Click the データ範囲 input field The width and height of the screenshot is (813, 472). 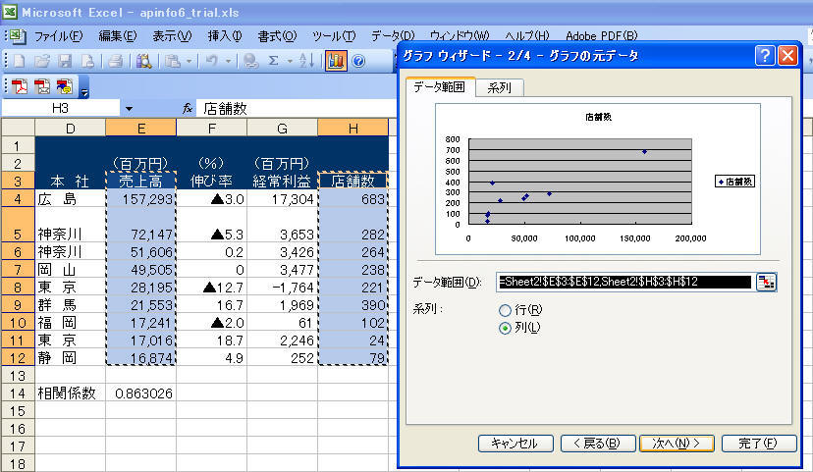click(x=623, y=283)
